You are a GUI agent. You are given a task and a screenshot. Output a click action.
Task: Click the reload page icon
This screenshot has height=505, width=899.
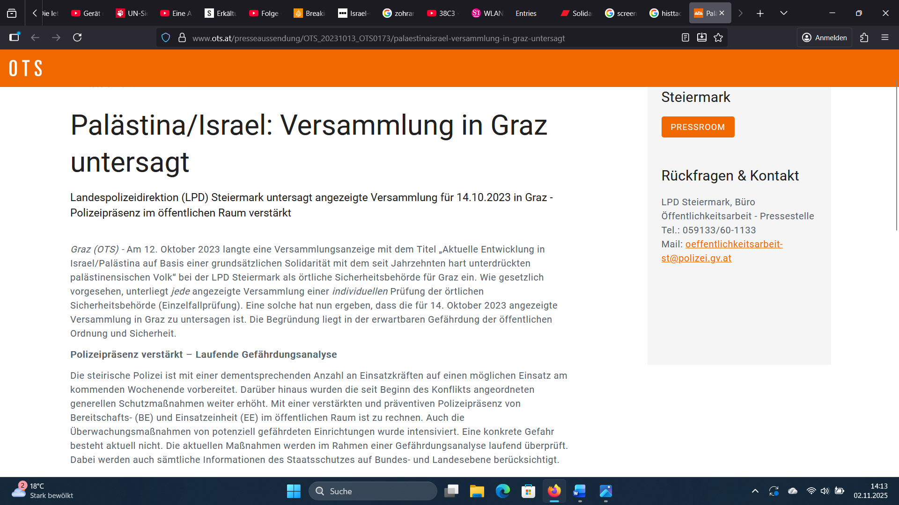click(77, 37)
